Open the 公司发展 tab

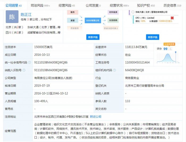(x=93, y=6)
